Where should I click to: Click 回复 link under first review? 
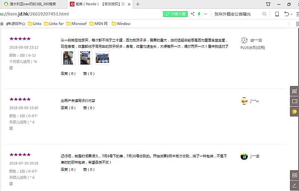[x=68, y=74]
